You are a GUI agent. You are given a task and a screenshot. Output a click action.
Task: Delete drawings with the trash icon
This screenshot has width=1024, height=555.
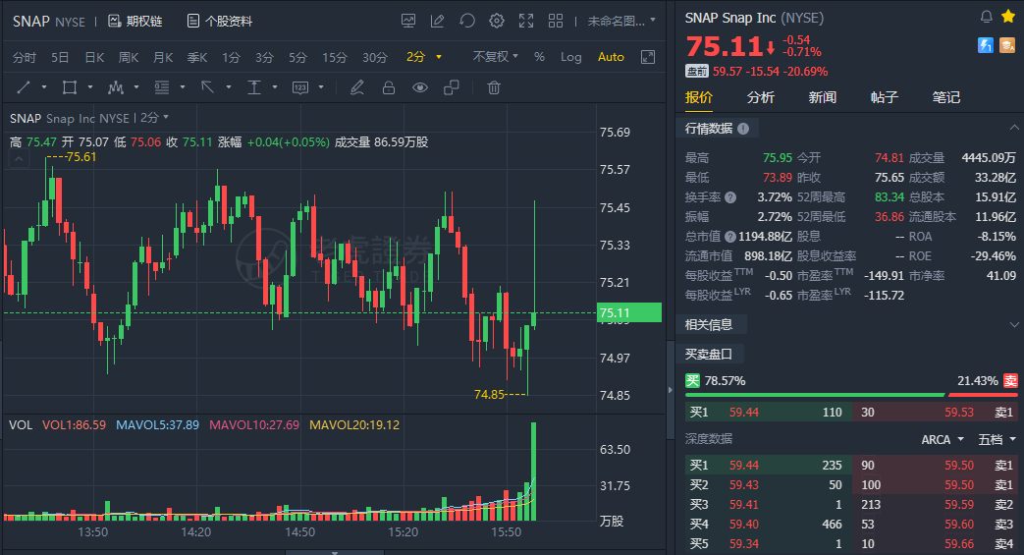point(494,87)
